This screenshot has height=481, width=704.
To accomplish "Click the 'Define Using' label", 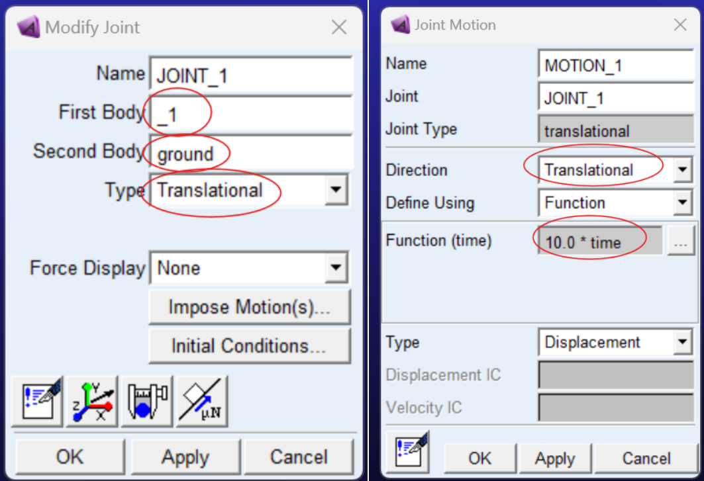I will [x=430, y=203].
